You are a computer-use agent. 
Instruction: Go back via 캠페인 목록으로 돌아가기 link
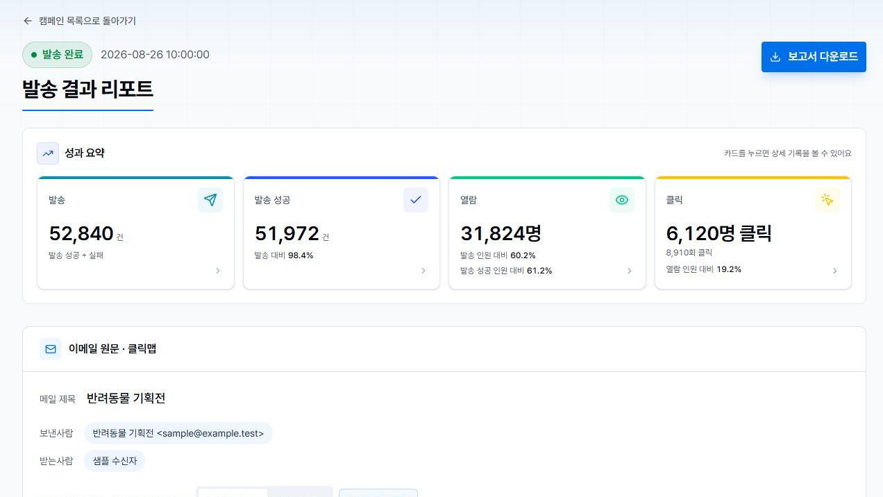click(79, 21)
